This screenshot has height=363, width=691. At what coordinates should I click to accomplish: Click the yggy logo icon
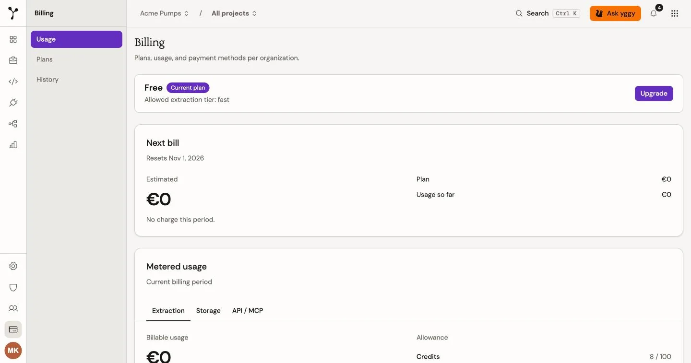point(13,13)
